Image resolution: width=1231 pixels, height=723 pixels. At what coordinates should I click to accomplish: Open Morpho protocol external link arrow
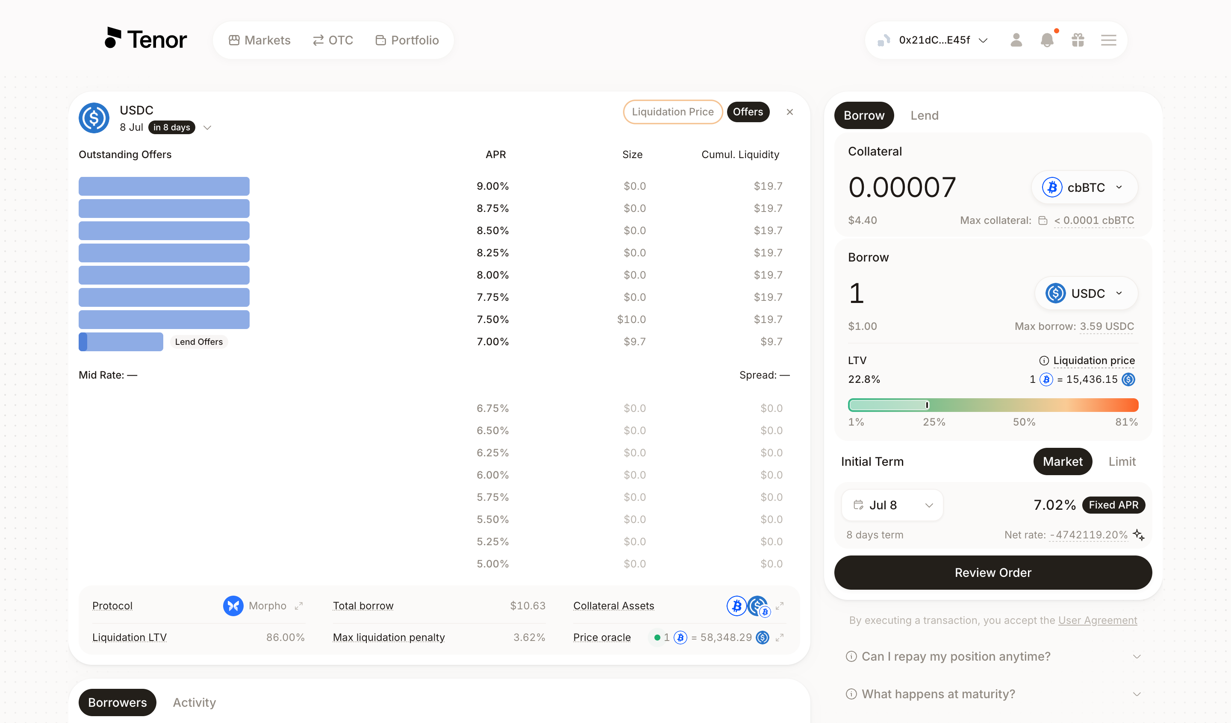tap(298, 606)
